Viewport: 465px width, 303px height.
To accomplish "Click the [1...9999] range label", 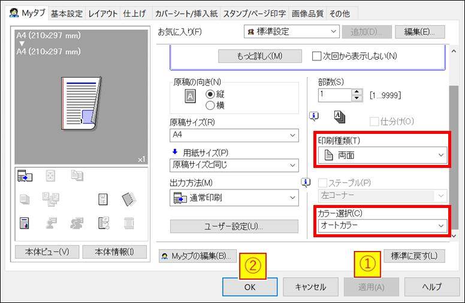I will [x=385, y=95].
